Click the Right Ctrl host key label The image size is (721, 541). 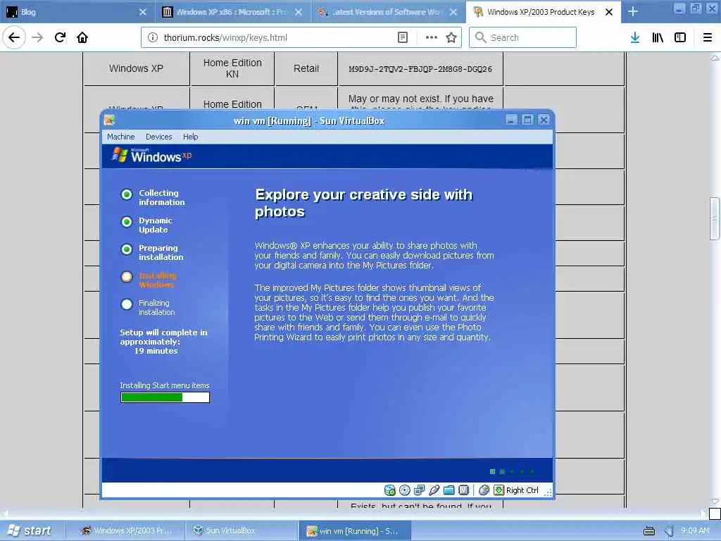[522, 490]
